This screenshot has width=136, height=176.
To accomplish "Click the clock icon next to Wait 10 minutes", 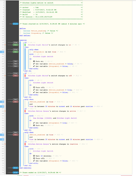I will [34, 156].
